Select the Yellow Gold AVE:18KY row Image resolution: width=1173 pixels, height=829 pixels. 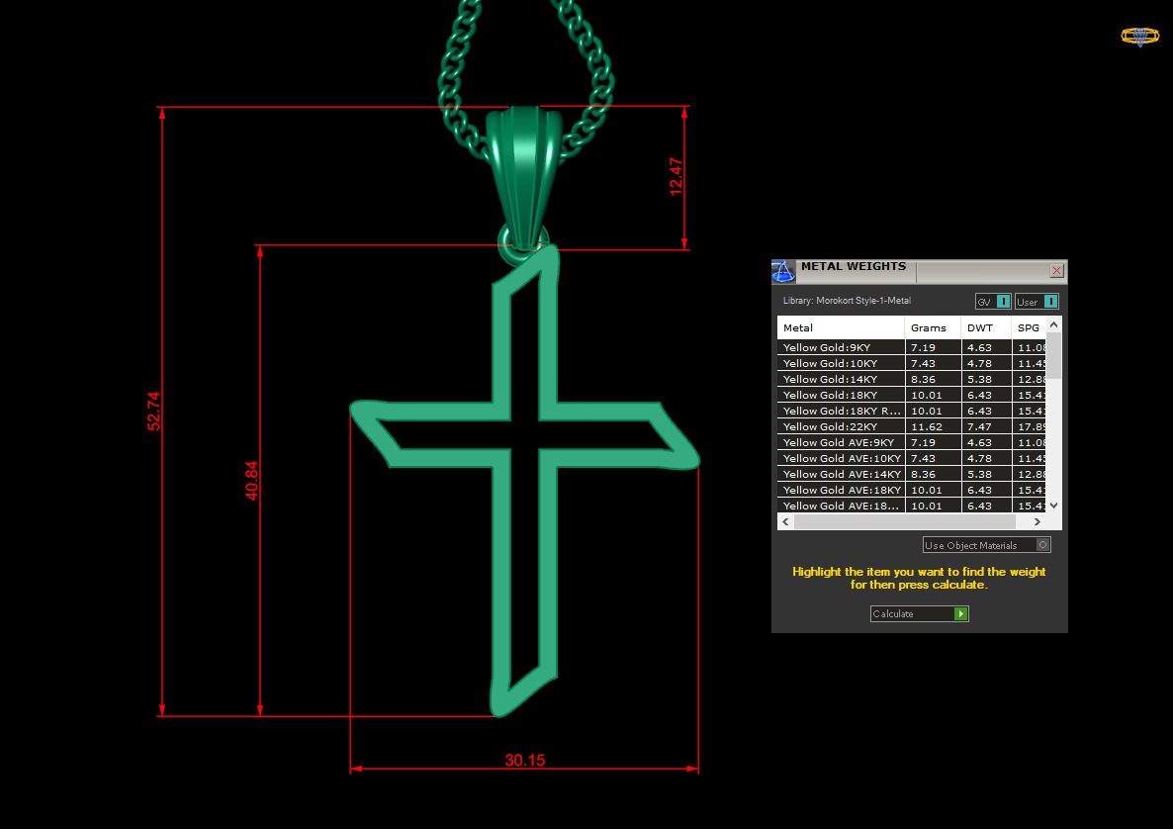click(911, 490)
